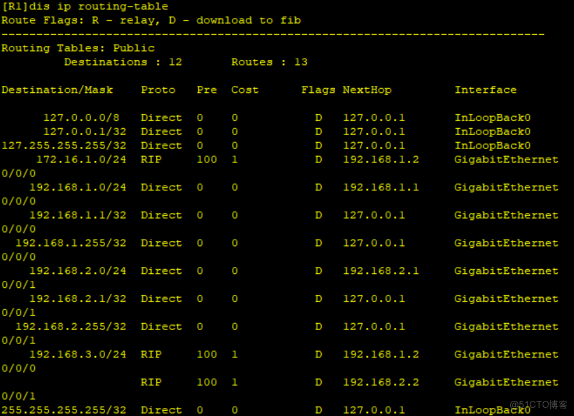Click the 'Routes : 13' count
Image resolution: width=574 pixels, height=416 pixels.
pos(270,62)
